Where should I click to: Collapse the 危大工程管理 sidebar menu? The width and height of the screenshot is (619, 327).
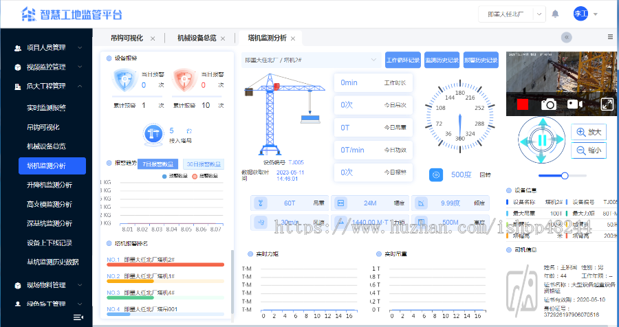[x=46, y=86]
